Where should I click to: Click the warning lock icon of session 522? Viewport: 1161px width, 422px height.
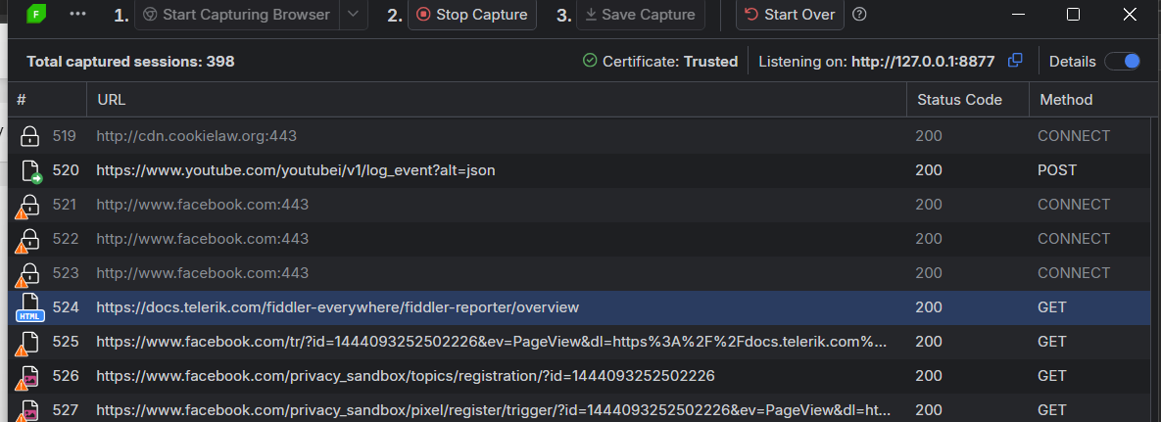tap(27, 241)
